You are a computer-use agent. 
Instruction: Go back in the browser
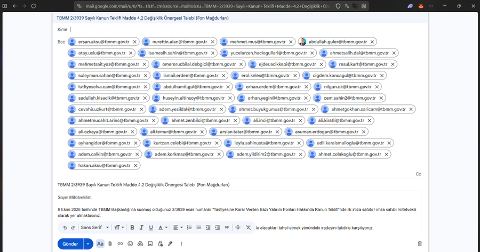[14, 6]
